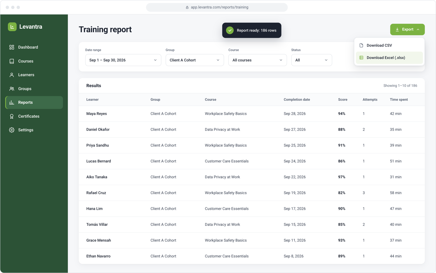
Task: Open the Settings page
Action: pyautogui.click(x=34, y=130)
